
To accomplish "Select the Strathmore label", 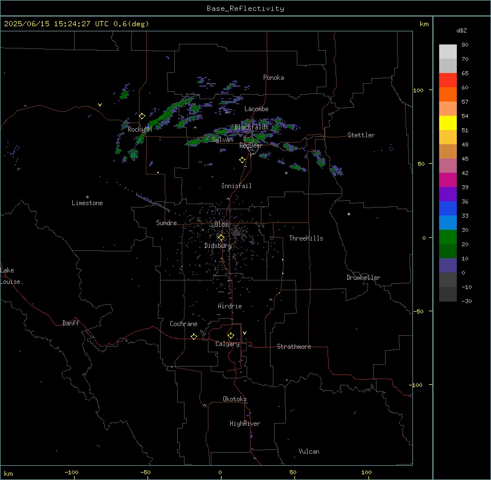I will click(x=294, y=347).
